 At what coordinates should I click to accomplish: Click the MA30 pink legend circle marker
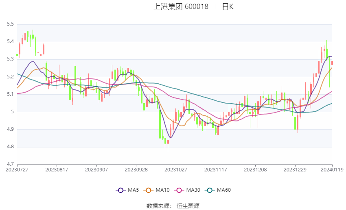[178, 190]
